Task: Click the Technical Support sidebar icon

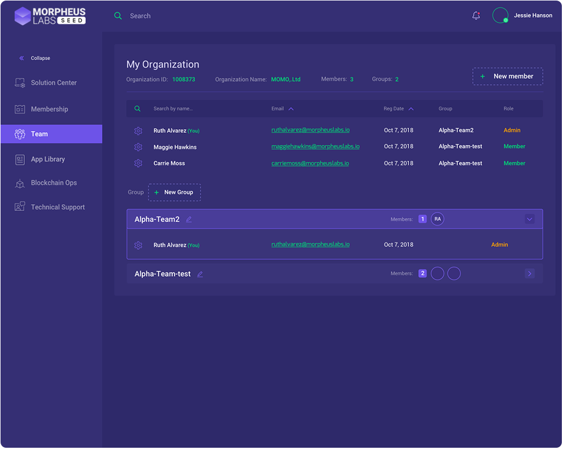Action: 20,207
